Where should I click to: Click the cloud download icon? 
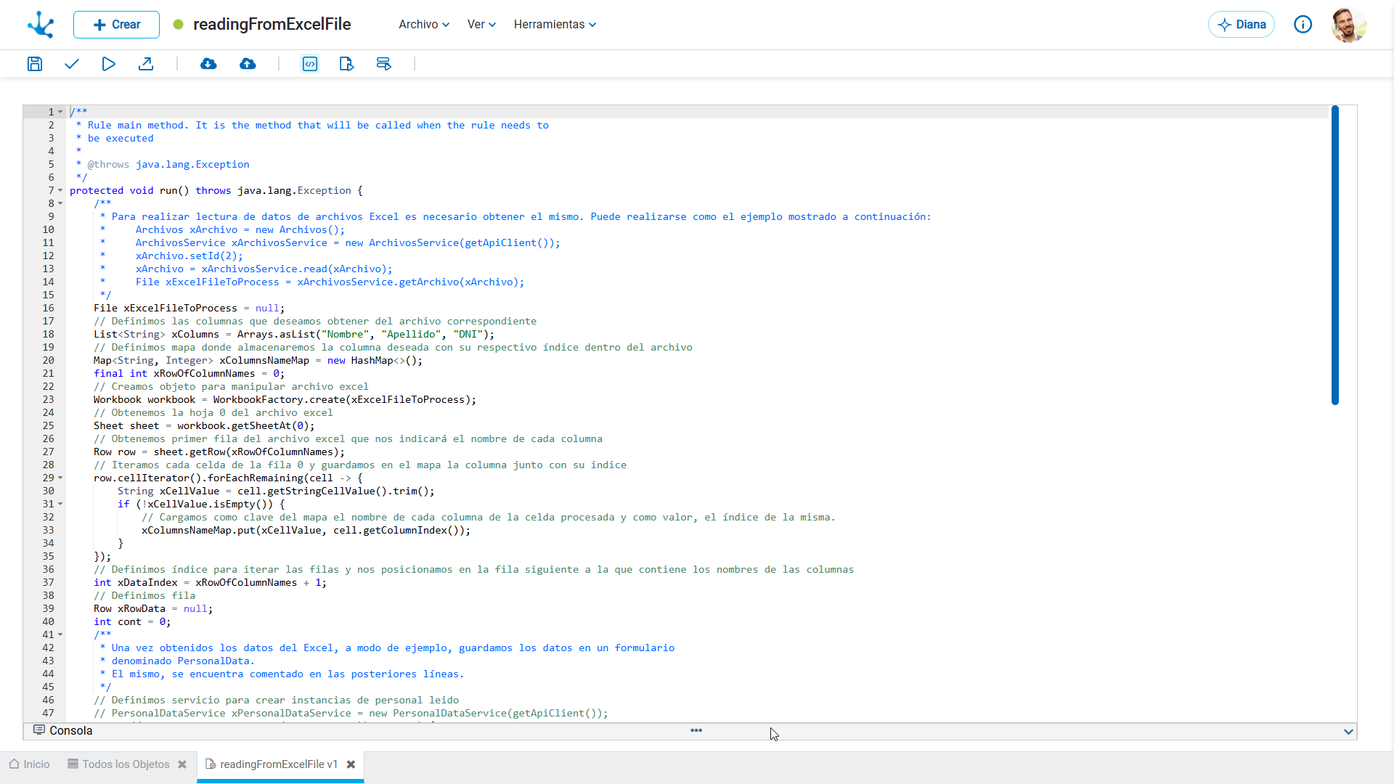(x=208, y=64)
